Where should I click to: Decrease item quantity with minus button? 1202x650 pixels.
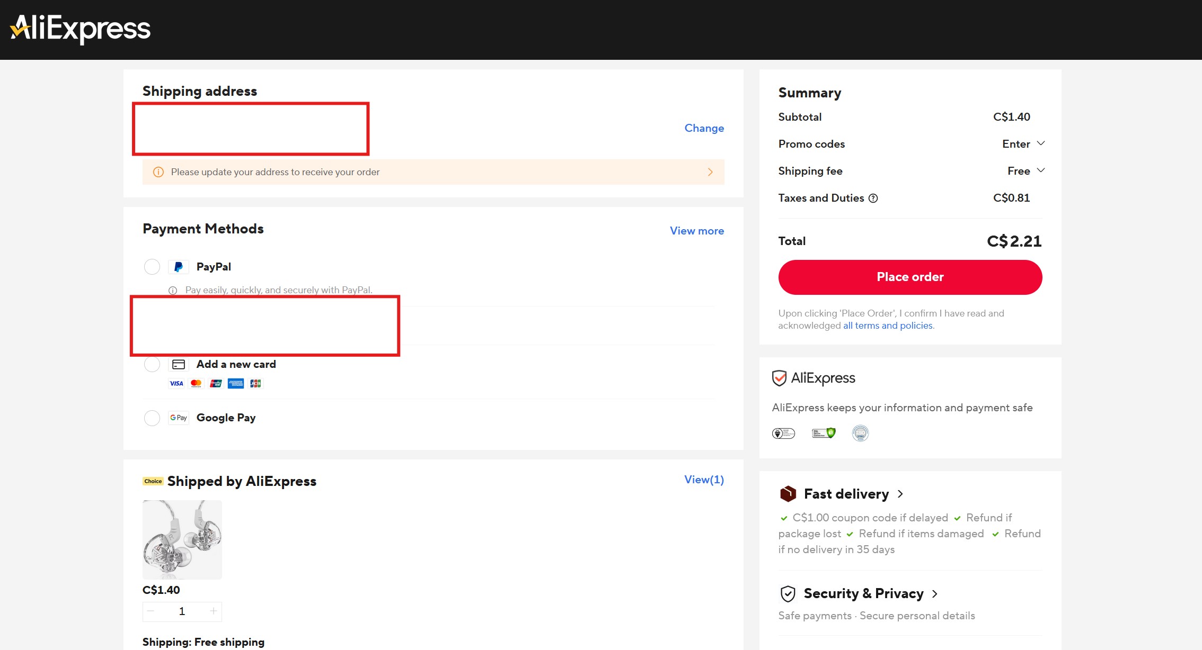[x=151, y=611]
